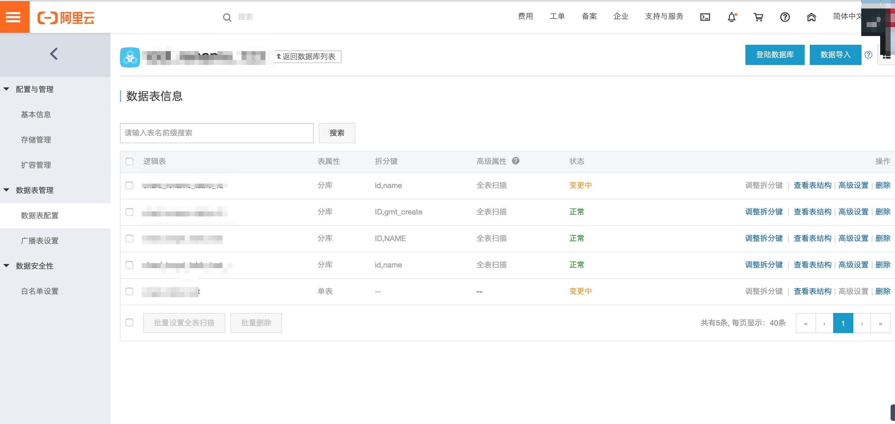Toggle the bottom batch select checkbox
The image size is (895, 424).
(x=129, y=323)
